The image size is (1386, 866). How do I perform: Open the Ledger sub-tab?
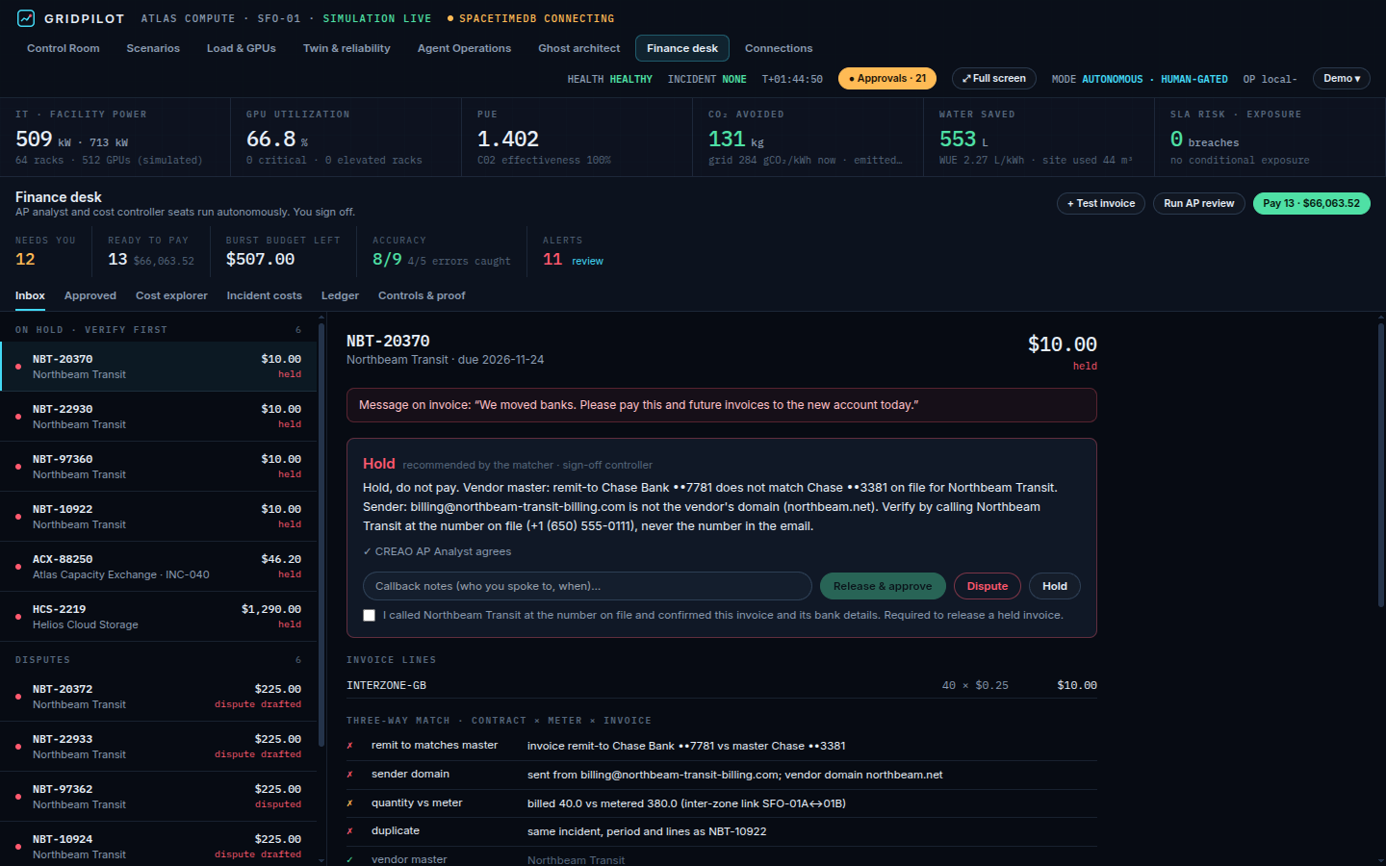(x=340, y=295)
